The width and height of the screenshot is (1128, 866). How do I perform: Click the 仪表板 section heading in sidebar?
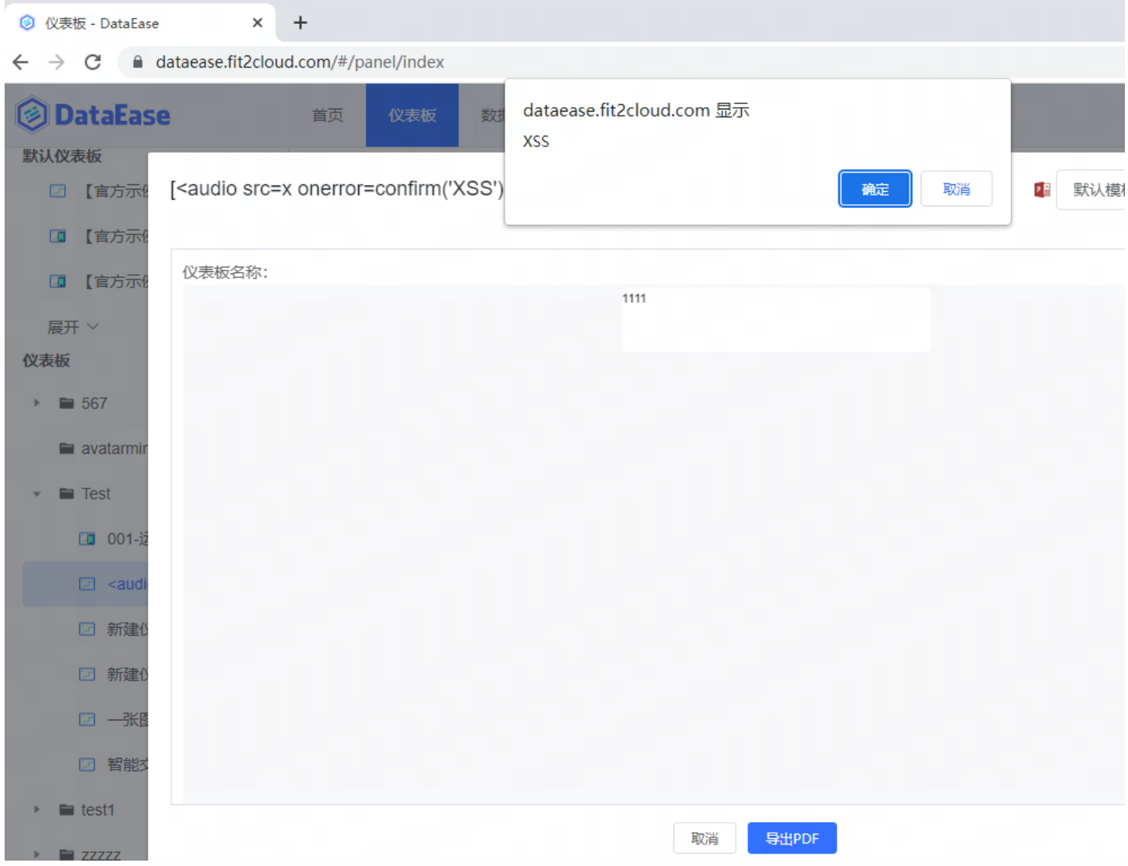click(46, 361)
